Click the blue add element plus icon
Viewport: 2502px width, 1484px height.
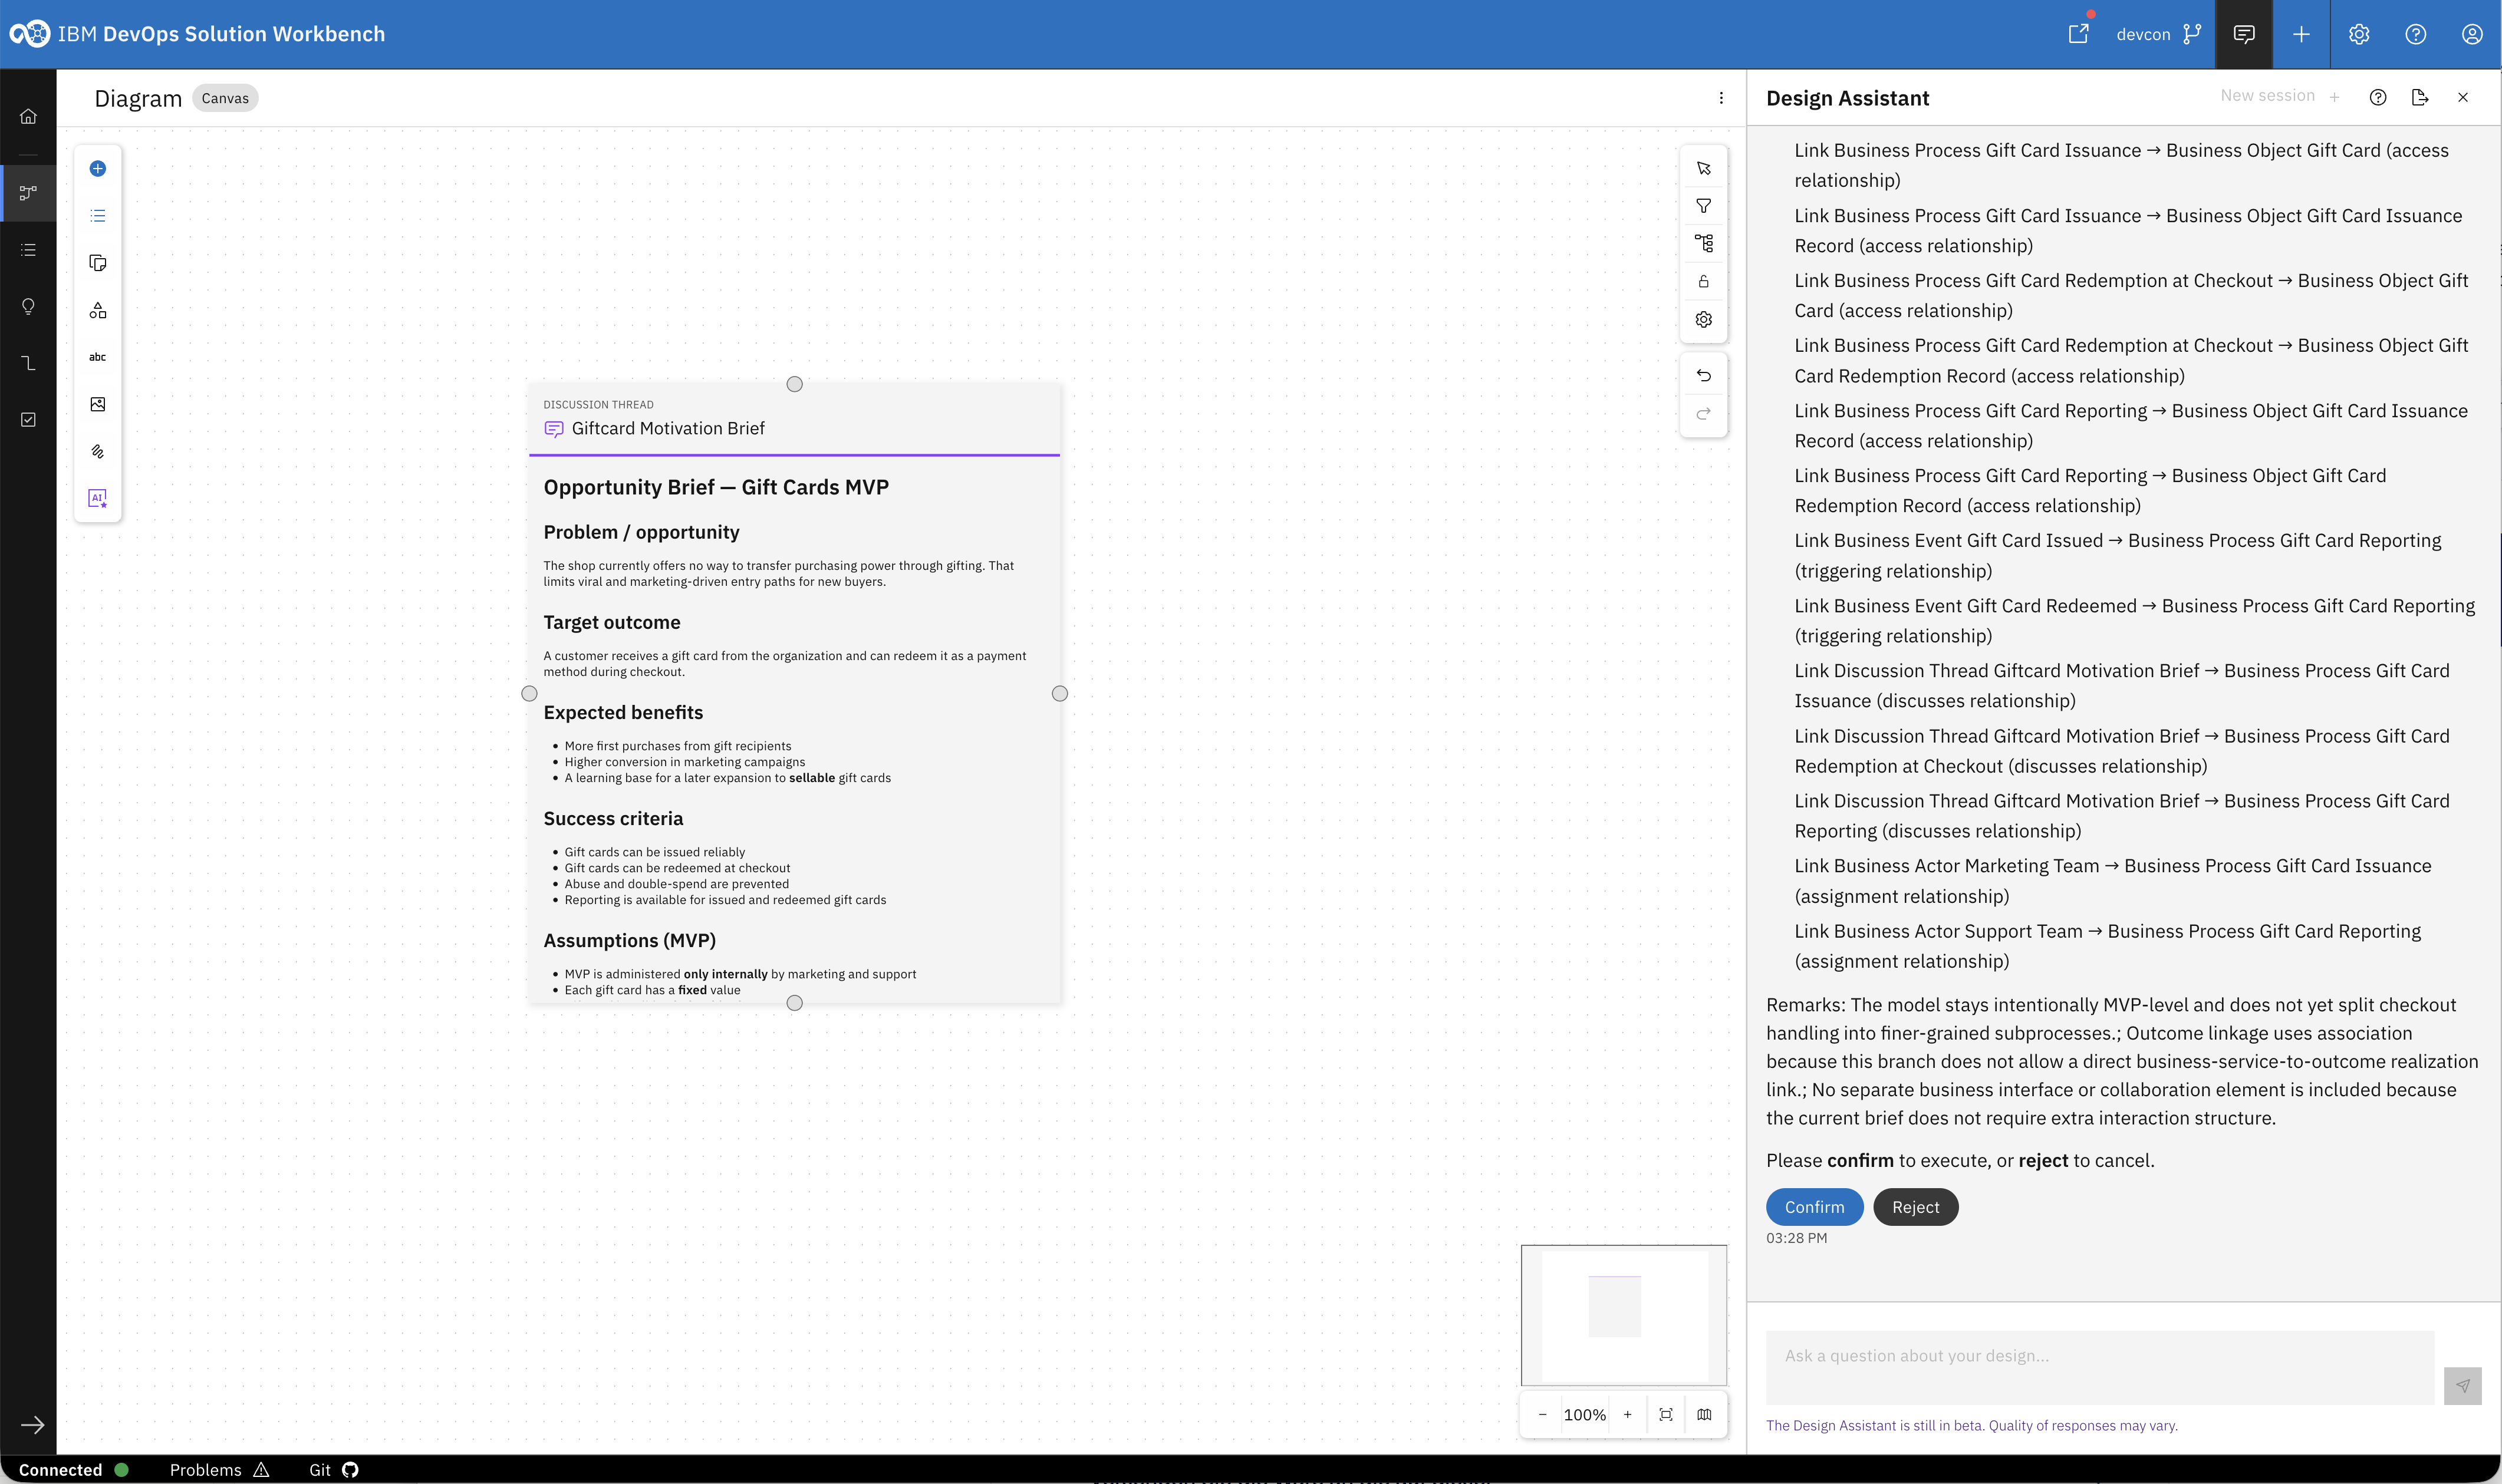pos(98,168)
